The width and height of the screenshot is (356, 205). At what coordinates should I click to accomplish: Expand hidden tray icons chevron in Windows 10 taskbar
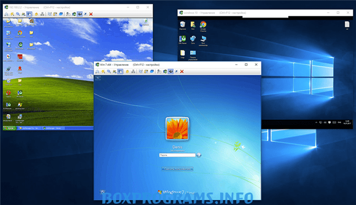click(316, 123)
